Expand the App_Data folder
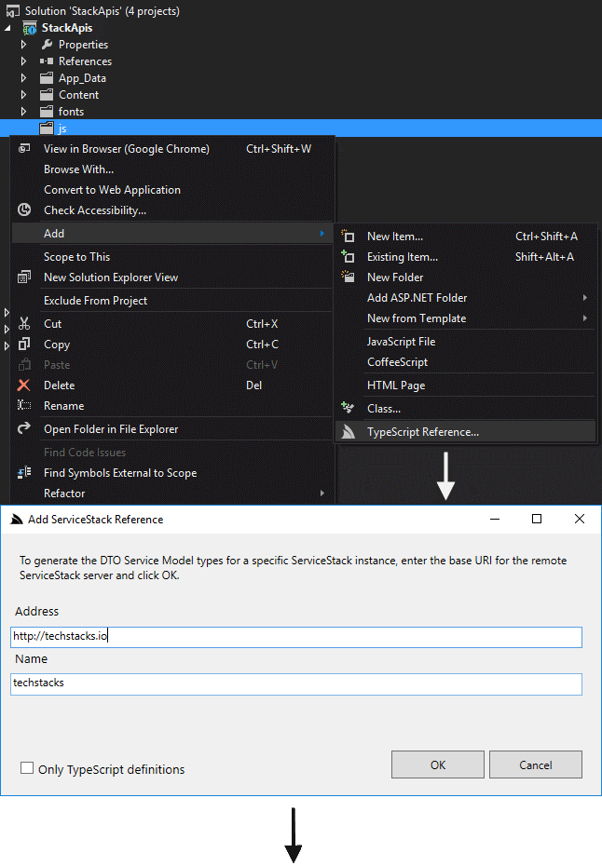The width and height of the screenshot is (602, 866). pyautogui.click(x=23, y=78)
